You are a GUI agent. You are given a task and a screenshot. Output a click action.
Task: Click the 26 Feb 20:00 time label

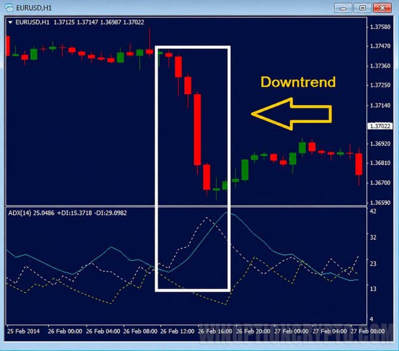click(253, 331)
